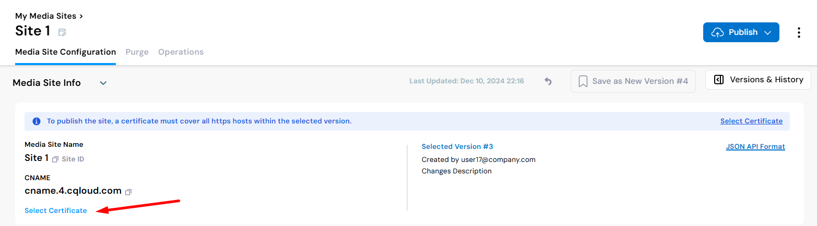The image size is (817, 226).
Task: Open the JSON API Format link
Action: [x=755, y=147]
